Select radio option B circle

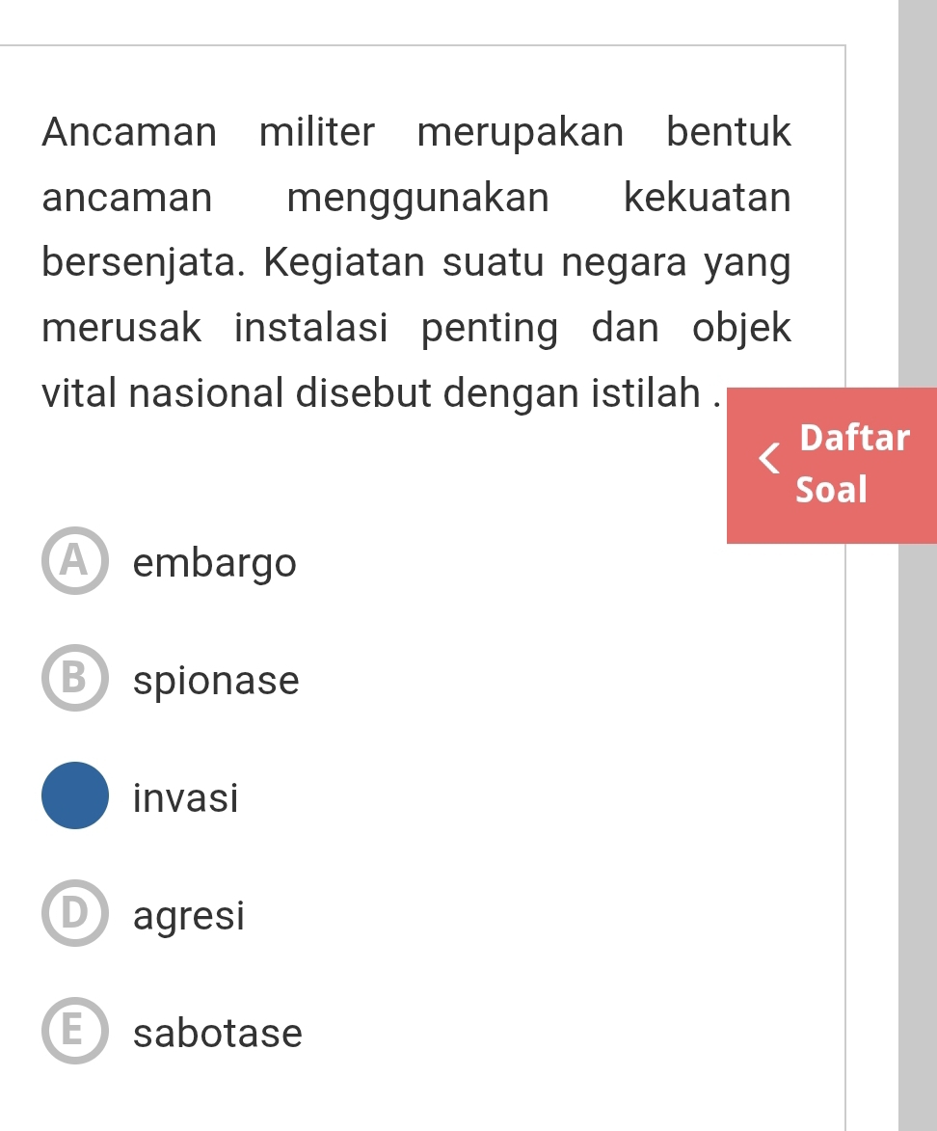[74, 679]
